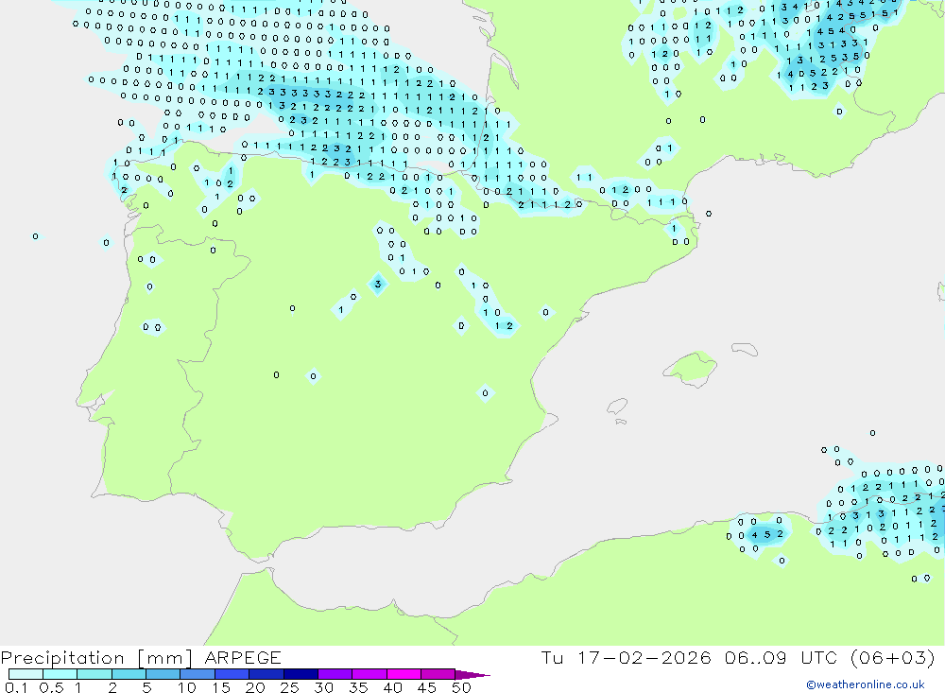Image resolution: width=945 pixels, height=693 pixels.
Task: Click the "4 5 2" values on the Algerian coast
Action: 767,534
